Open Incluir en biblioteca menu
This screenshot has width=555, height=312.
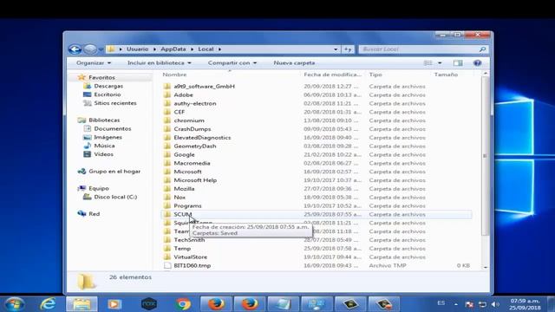(x=160, y=63)
